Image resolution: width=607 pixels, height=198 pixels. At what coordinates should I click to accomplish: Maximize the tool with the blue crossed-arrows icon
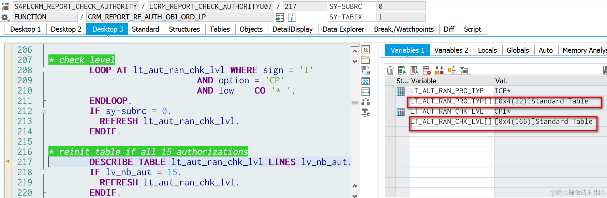(x=366, y=81)
